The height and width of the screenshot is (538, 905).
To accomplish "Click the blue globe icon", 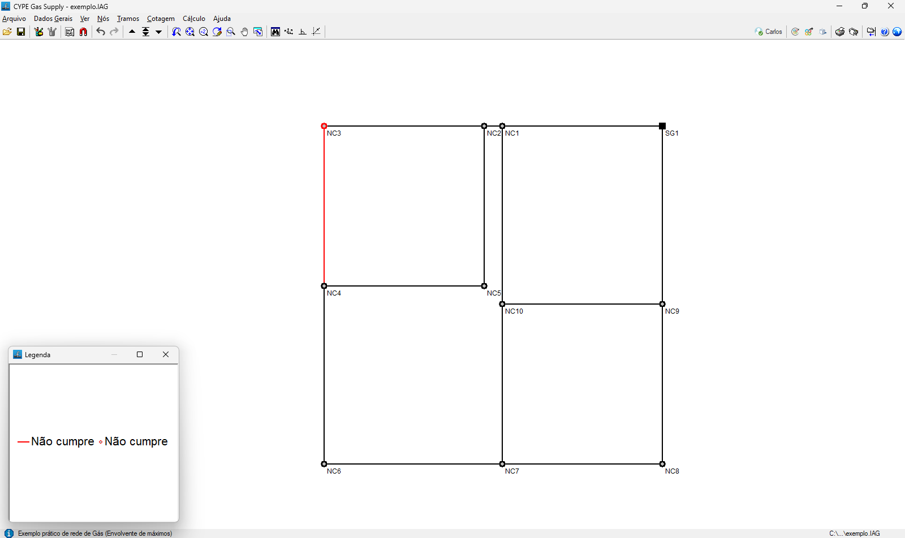I will 897,32.
